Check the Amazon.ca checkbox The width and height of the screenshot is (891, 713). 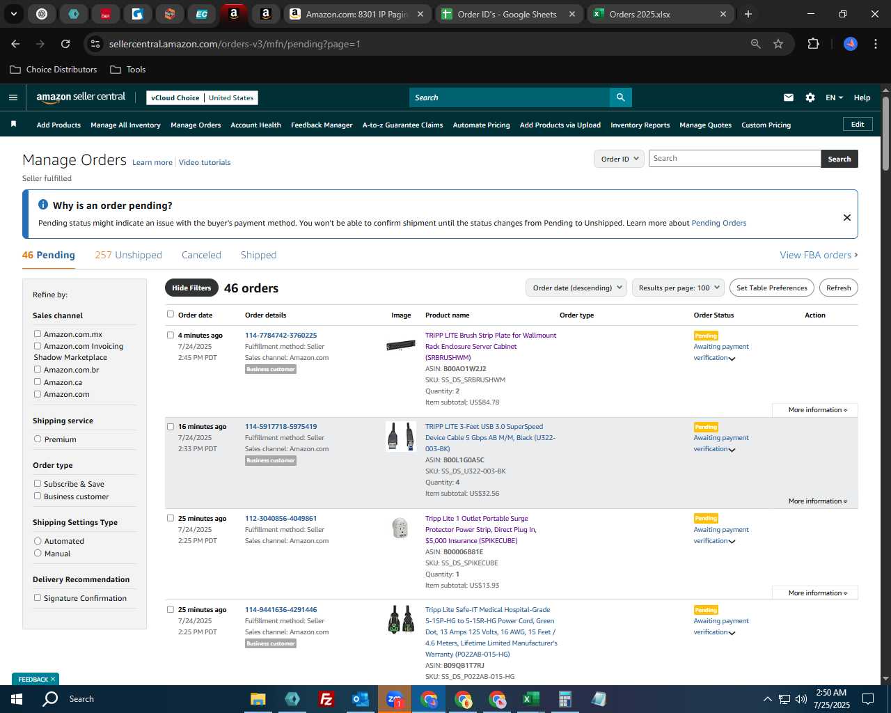click(38, 382)
